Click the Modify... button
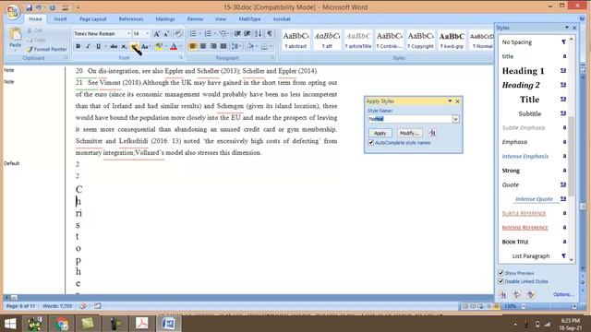This screenshot has width=591, height=332. point(409,133)
